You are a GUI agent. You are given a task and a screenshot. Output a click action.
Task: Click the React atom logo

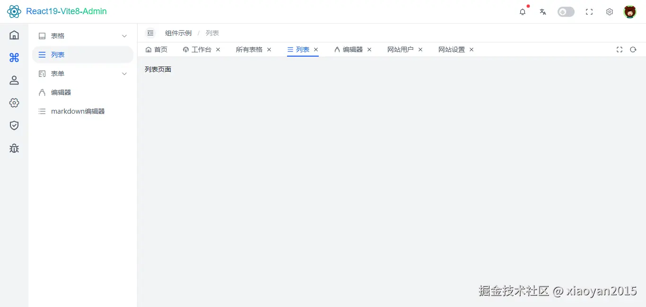click(x=14, y=11)
